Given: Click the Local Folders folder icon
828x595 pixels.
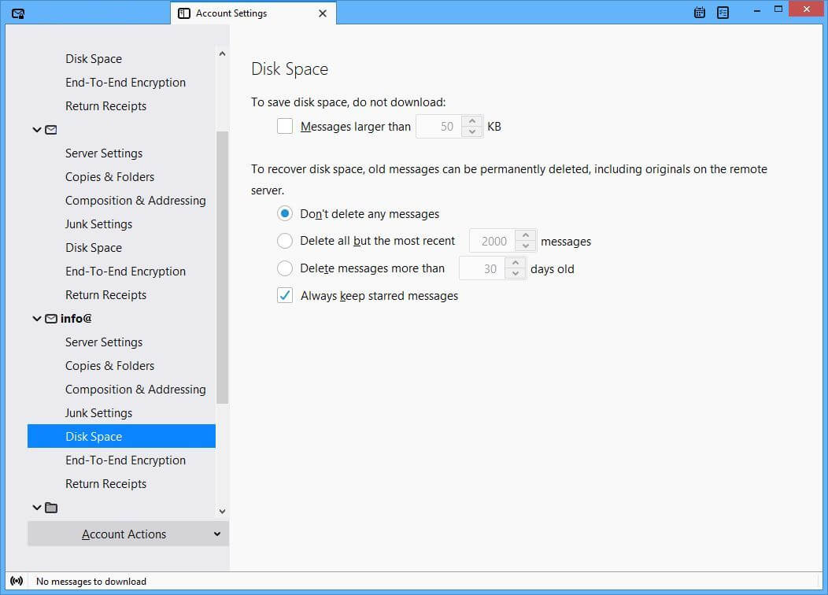Looking at the screenshot, I should tap(51, 508).
